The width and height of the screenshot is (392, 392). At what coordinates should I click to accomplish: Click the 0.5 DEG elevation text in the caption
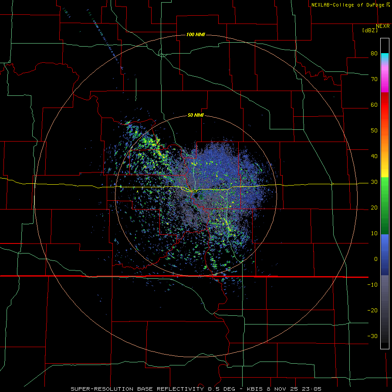[x=222, y=389]
